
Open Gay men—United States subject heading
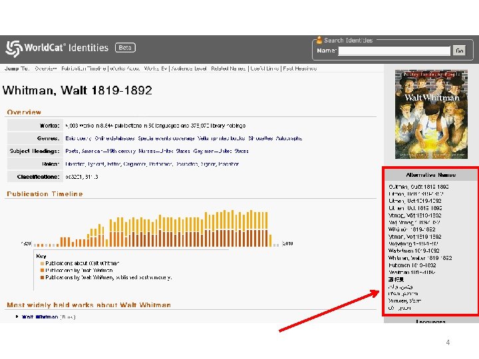click(221, 151)
